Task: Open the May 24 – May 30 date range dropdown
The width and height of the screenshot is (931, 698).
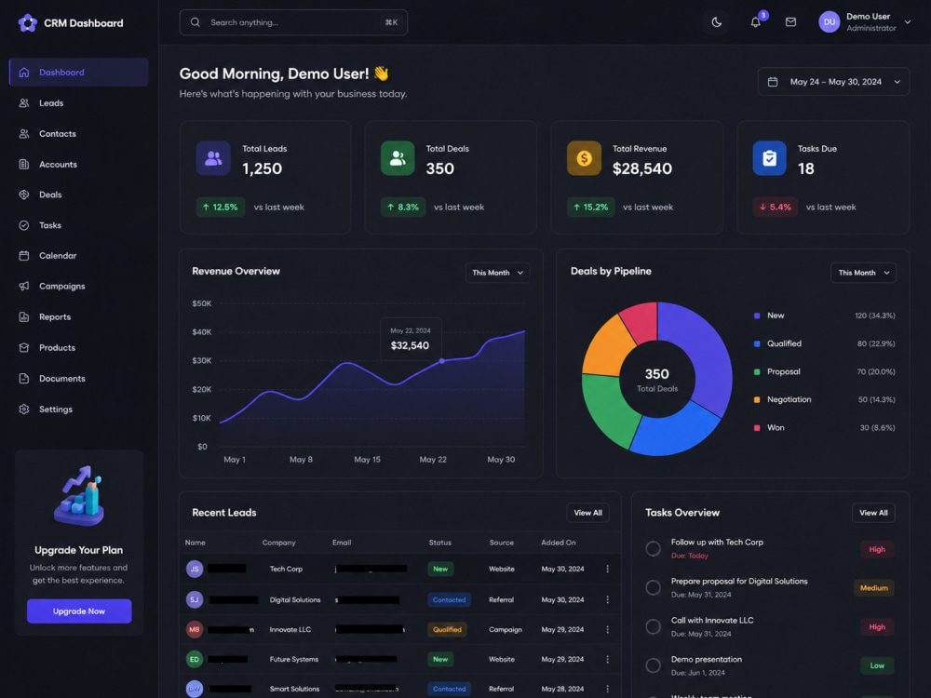Action: click(833, 82)
